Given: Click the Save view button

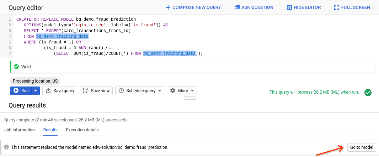Looking at the screenshot, I should (96, 91).
